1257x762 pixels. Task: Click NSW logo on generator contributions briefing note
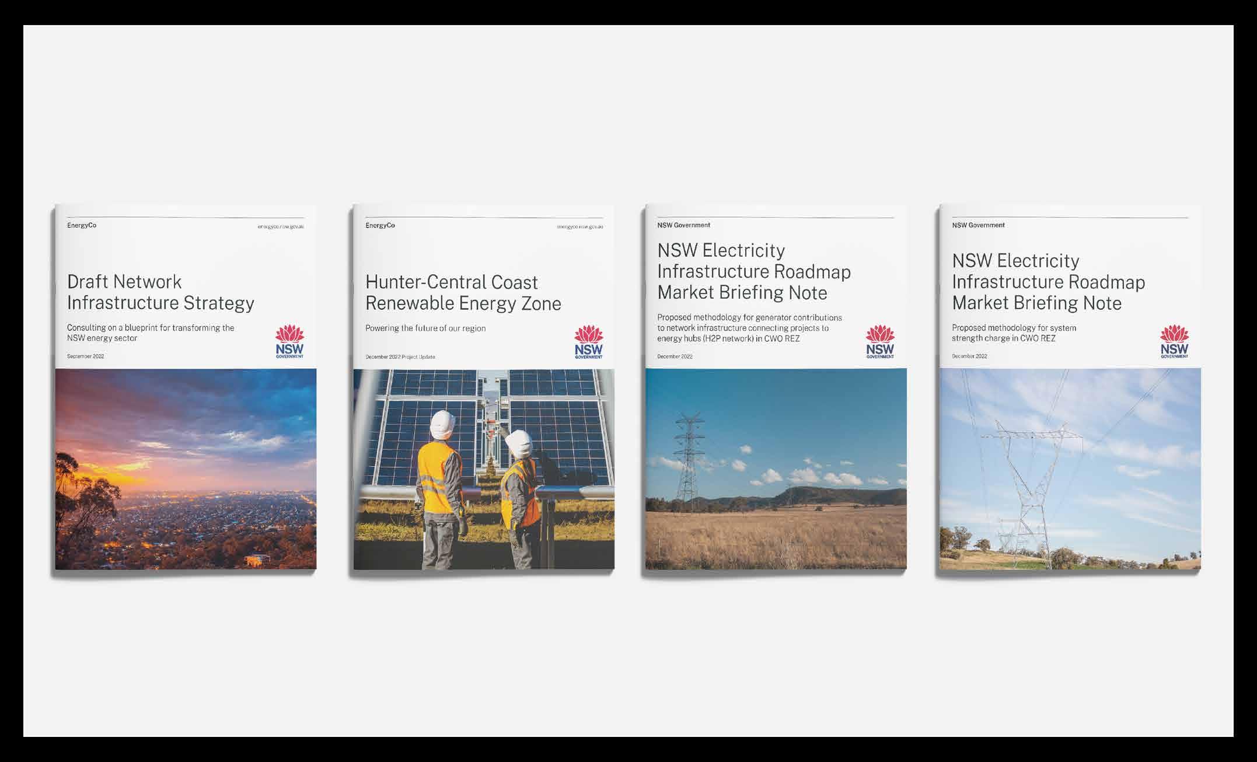coord(880,343)
